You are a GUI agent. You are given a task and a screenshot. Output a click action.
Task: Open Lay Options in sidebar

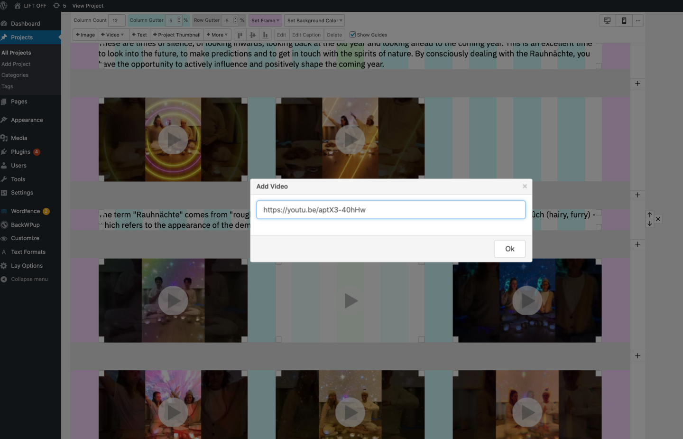[27, 266]
